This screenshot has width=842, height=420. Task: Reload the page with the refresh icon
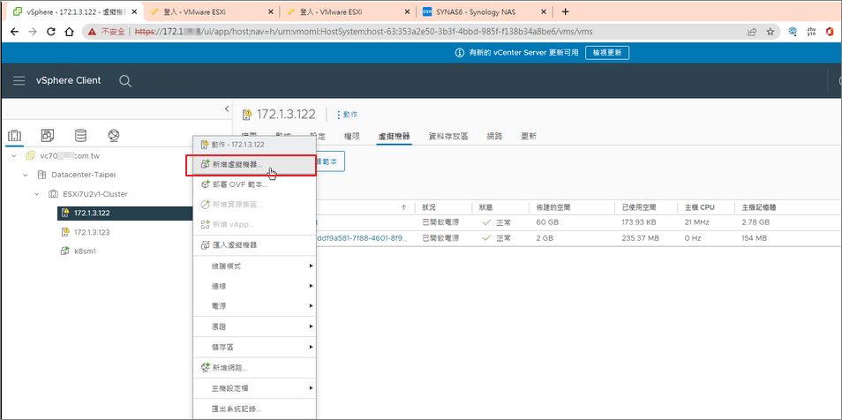51,32
